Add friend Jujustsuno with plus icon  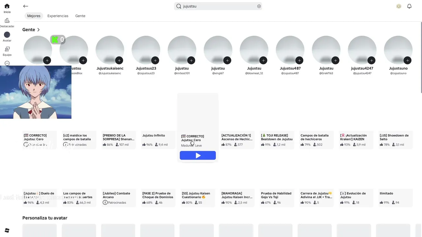[x=407, y=60]
